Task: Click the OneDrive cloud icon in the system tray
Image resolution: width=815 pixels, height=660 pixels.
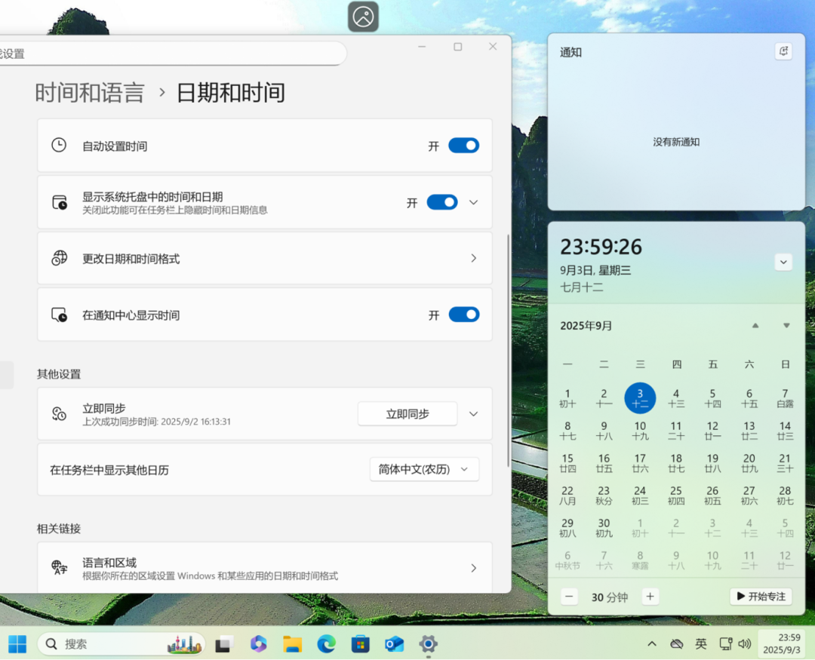Action: [675, 644]
